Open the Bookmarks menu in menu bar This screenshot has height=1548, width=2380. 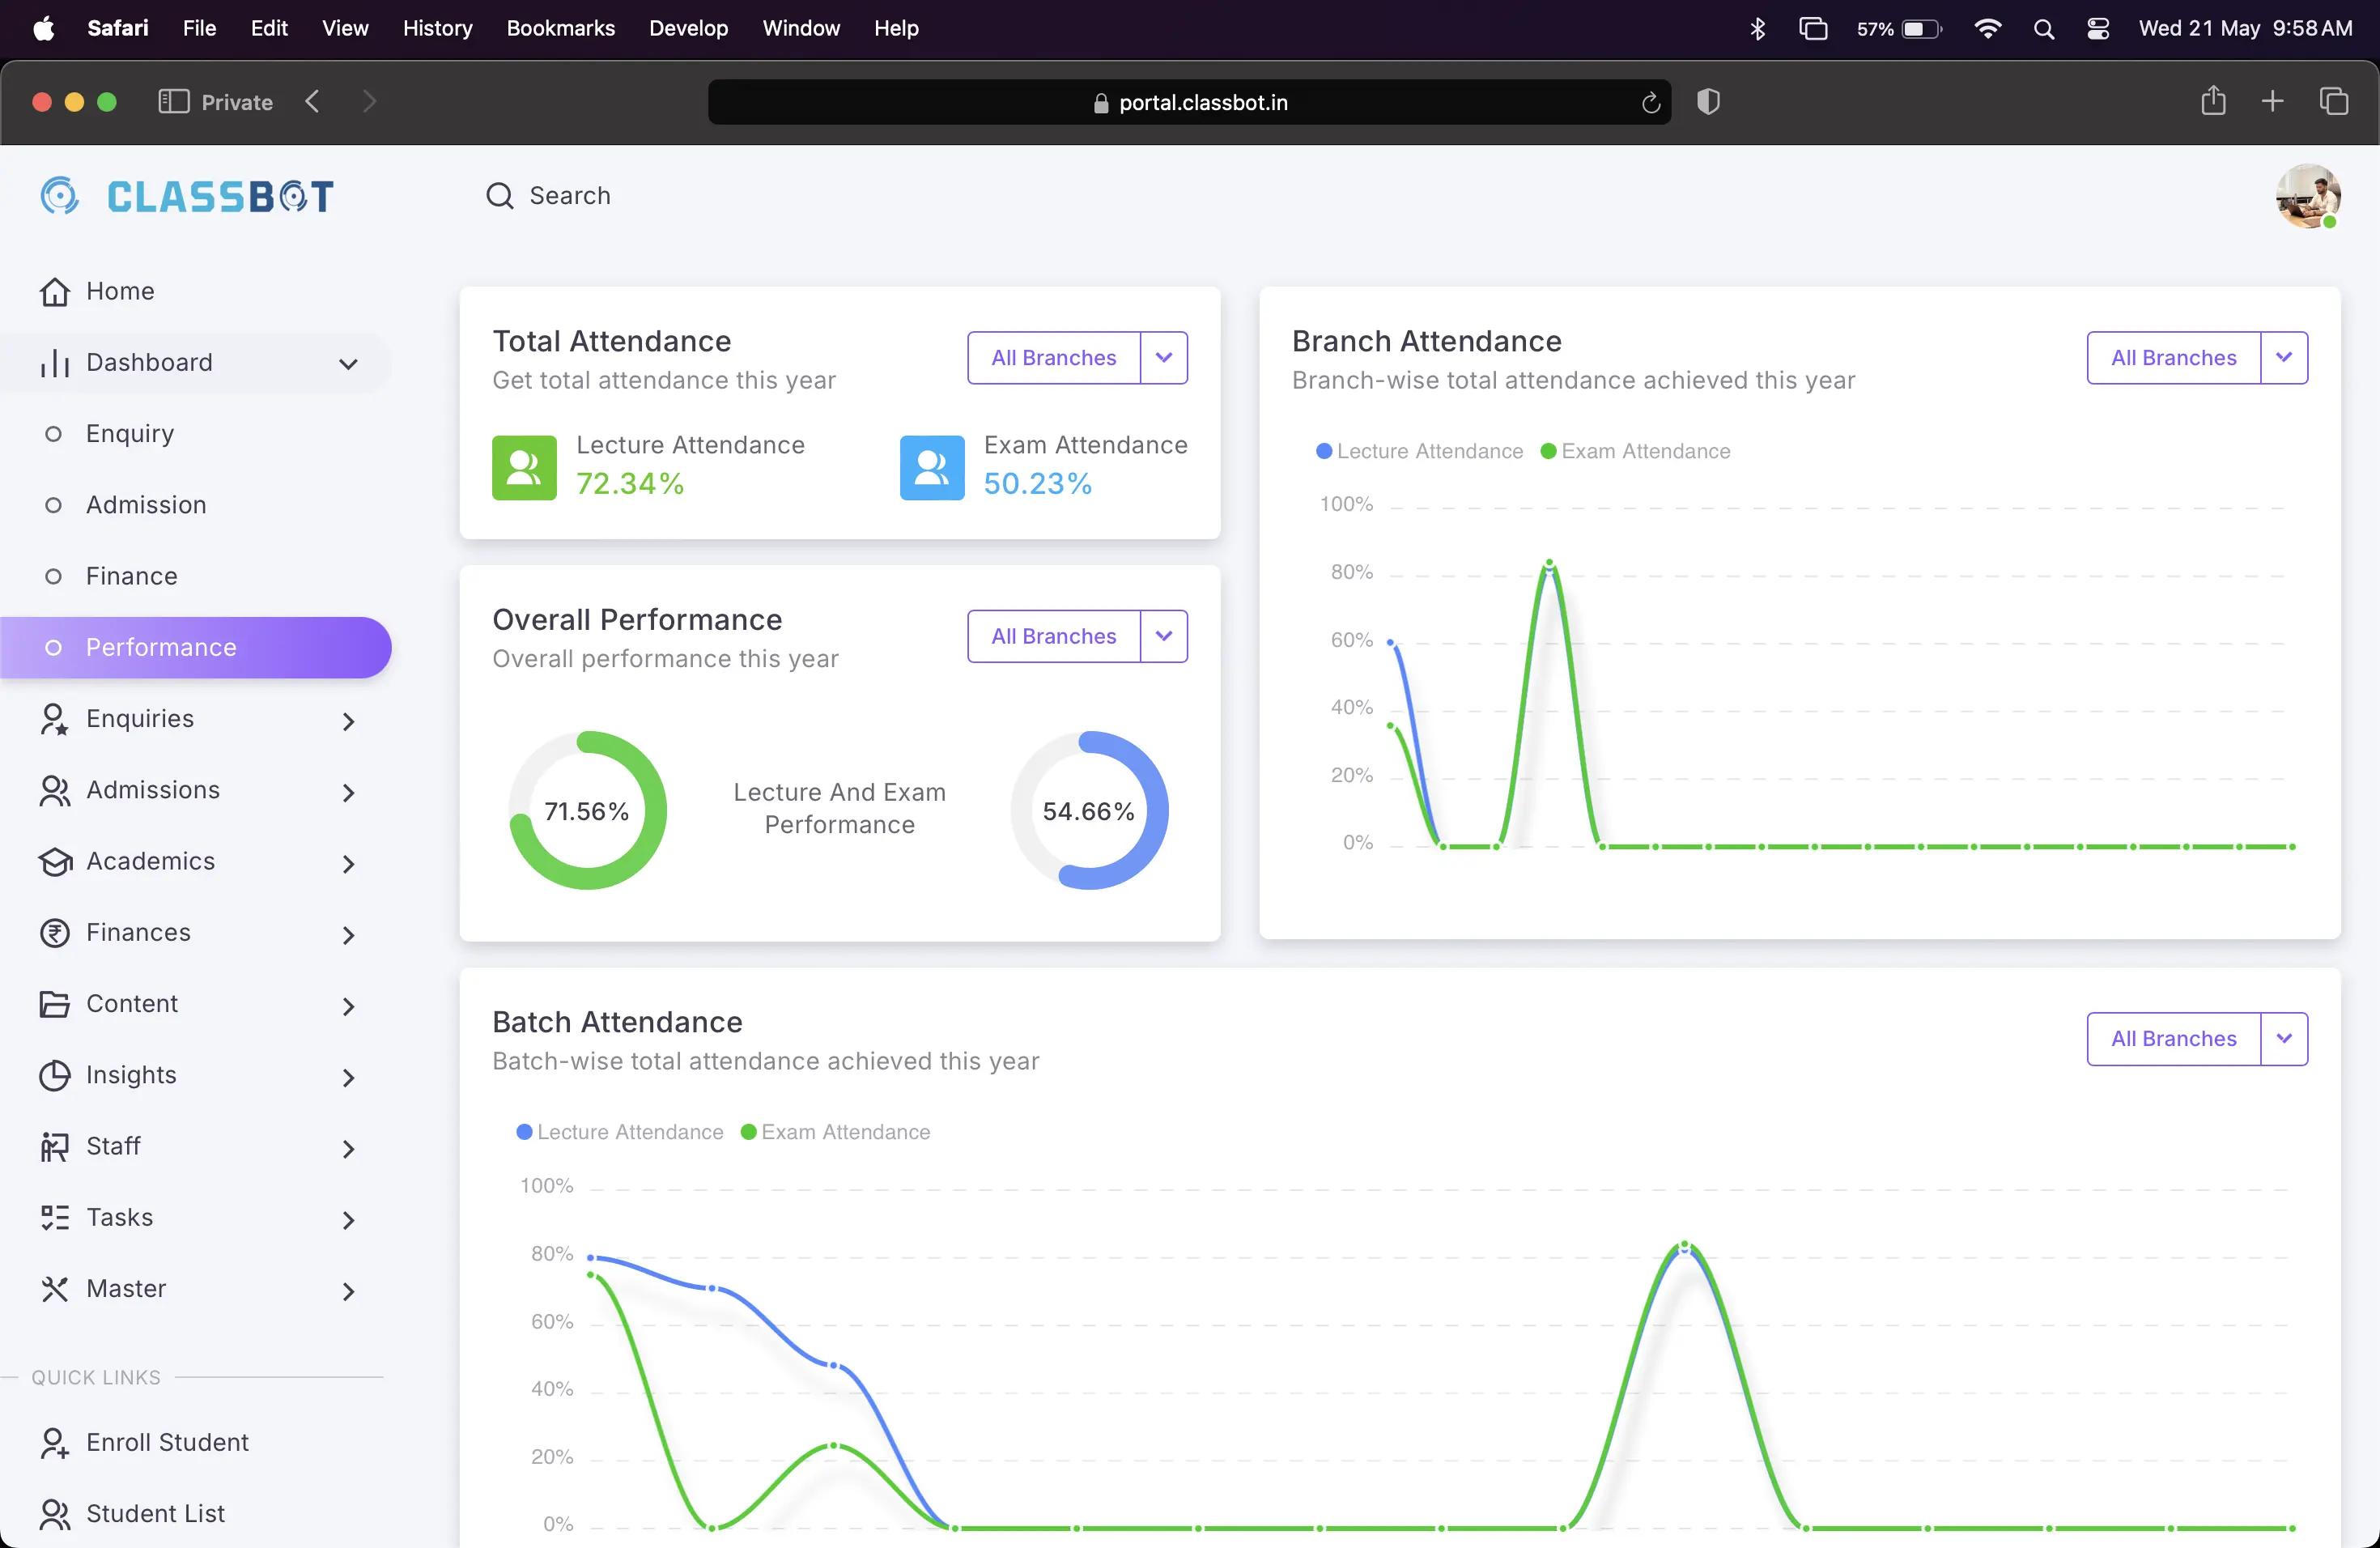coord(560,28)
